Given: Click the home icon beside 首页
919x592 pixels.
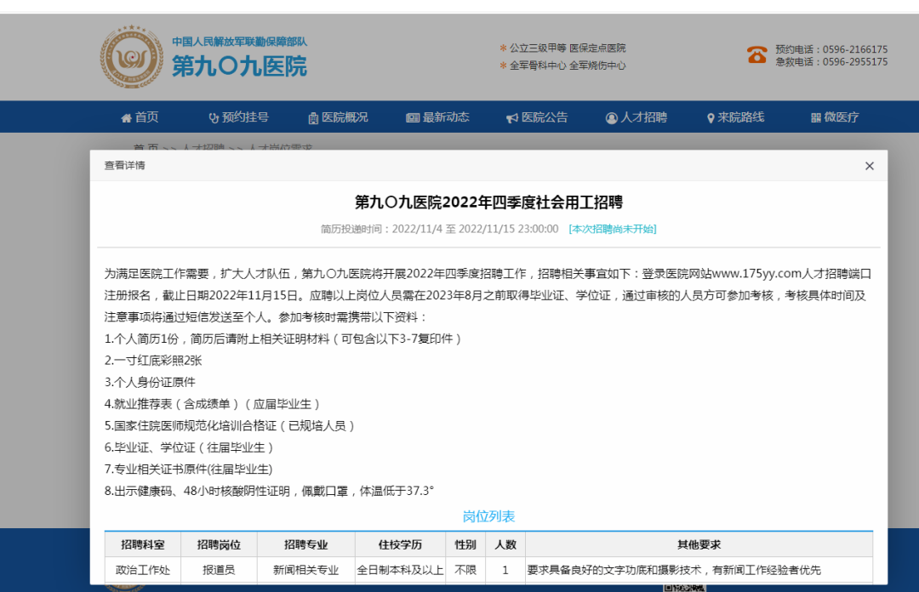Looking at the screenshot, I should point(126,118).
